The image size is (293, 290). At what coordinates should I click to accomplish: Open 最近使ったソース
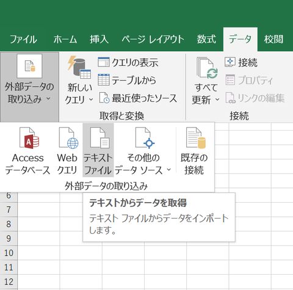click(x=138, y=98)
